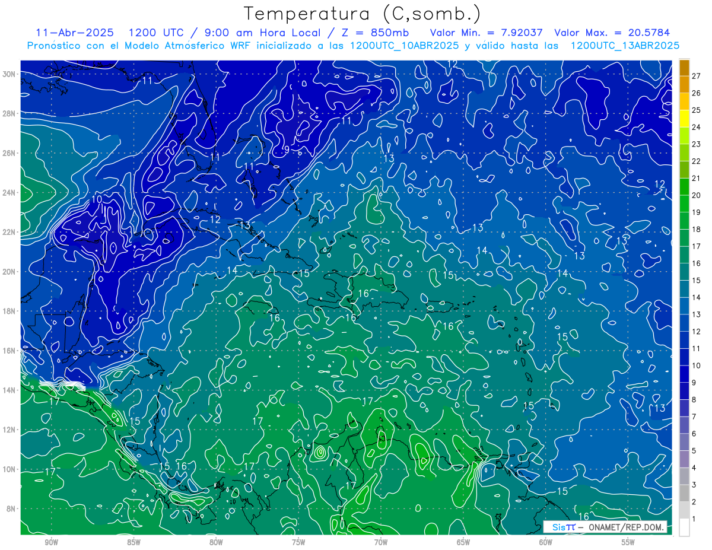Click the longitude axis label 80W
712x550 pixels.
click(216, 542)
